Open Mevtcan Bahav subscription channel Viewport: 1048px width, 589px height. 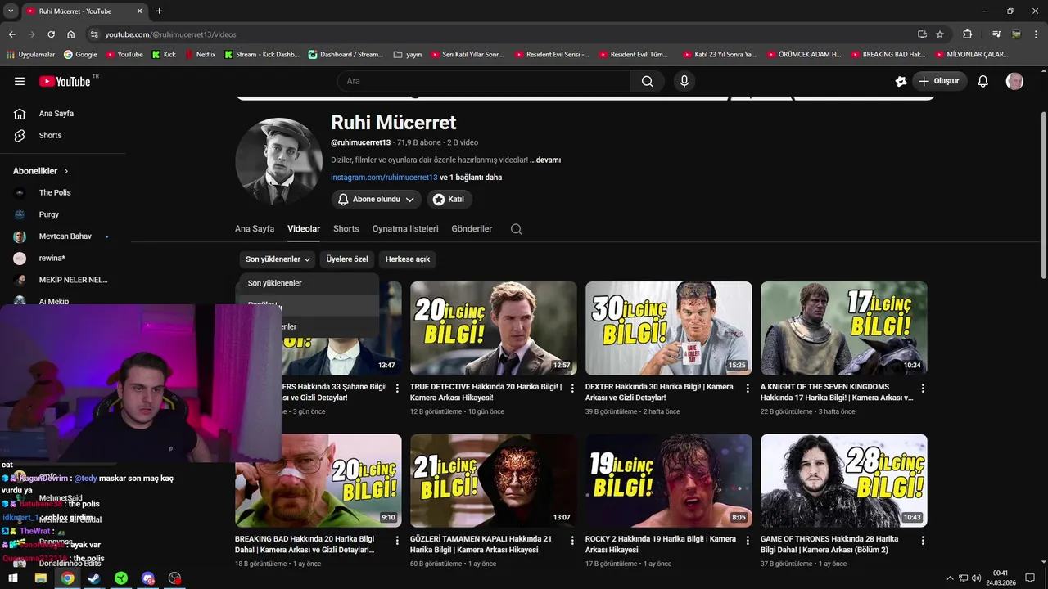[63, 236]
